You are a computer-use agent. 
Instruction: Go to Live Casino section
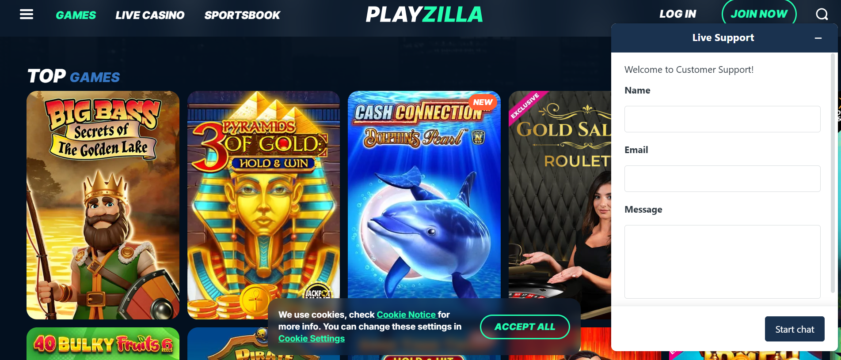[x=150, y=15]
